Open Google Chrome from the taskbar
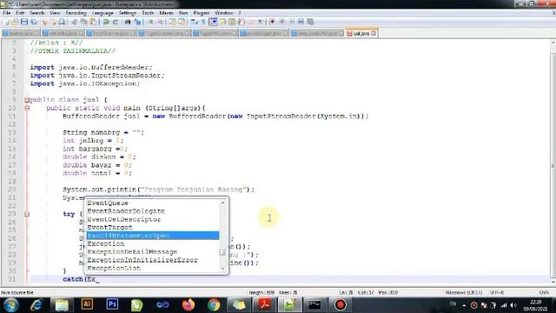556x313 pixels. point(214,304)
